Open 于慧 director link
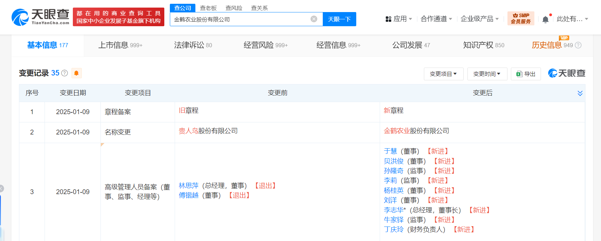The width and height of the screenshot is (601, 241). 390,151
